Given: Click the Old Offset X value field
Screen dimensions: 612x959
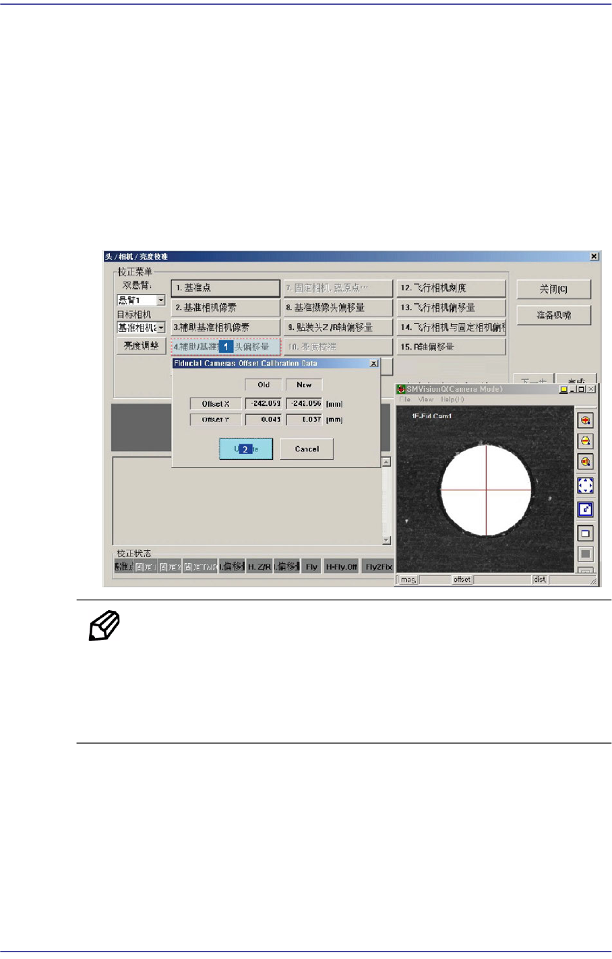Looking at the screenshot, I should pos(263,403).
